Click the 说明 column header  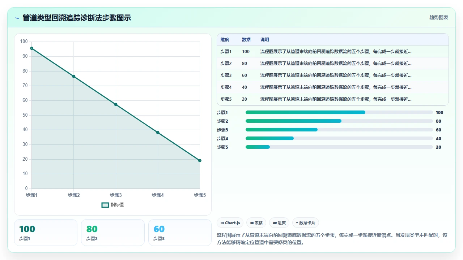(265, 40)
